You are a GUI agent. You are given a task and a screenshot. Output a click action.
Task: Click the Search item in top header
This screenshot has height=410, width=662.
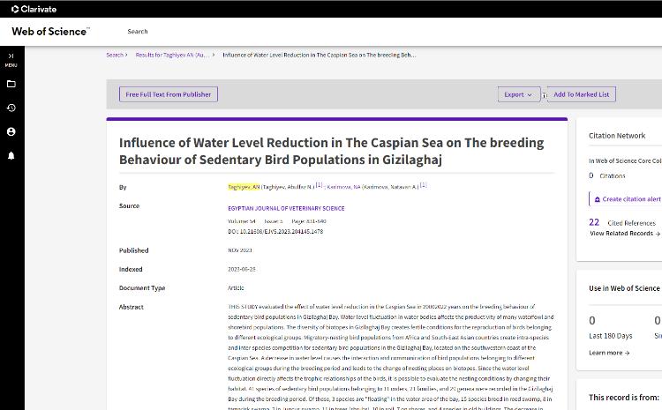138,32
